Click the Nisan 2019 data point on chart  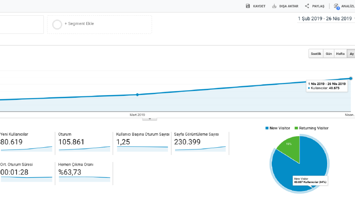coord(351,78)
